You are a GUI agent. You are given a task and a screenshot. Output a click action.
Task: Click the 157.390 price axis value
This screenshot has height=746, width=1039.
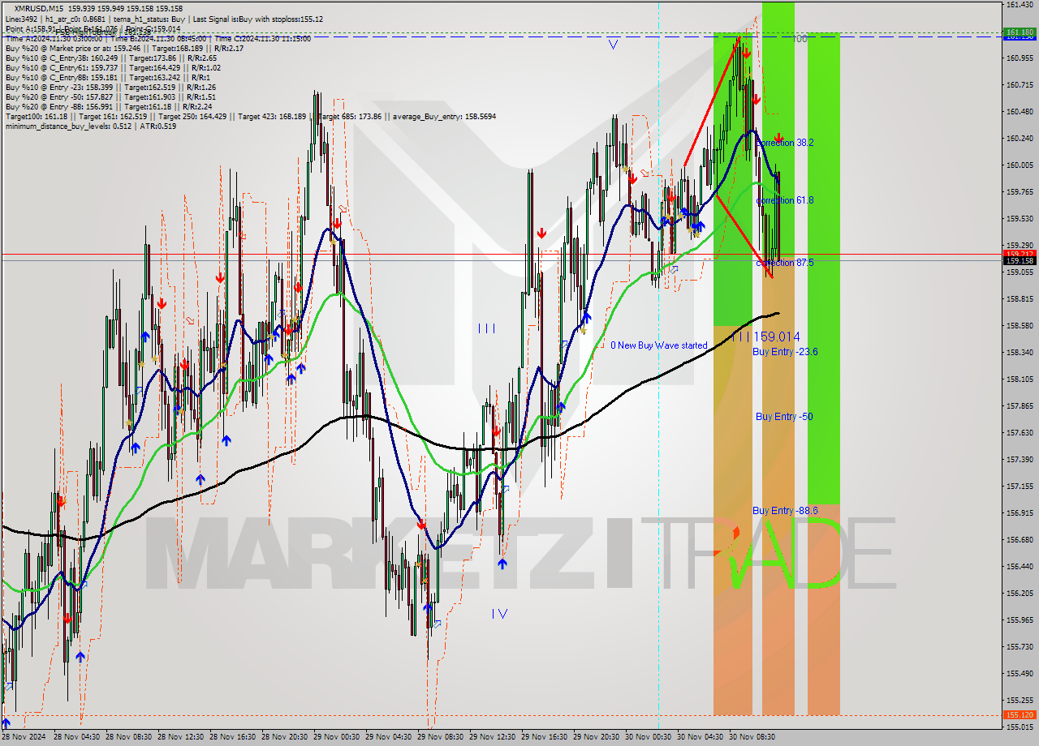[1020, 460]
